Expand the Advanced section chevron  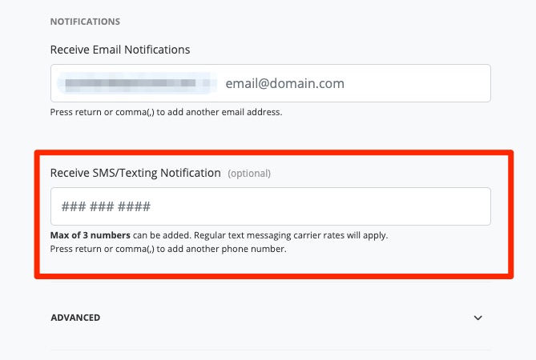478,318
